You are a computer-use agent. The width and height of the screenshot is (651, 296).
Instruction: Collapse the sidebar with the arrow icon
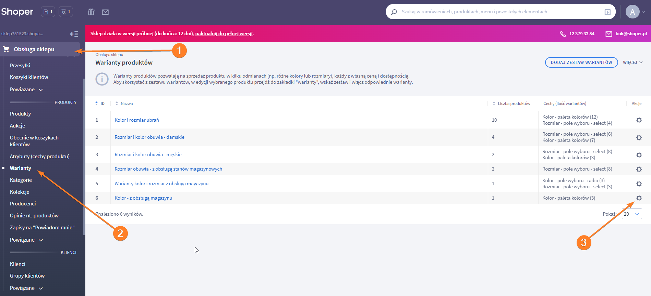pyautogui.click(x=74, y=34)
